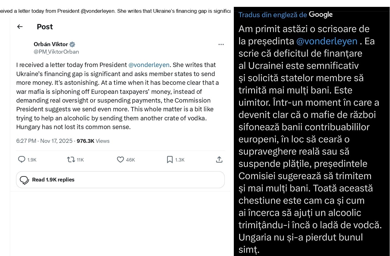
Task: Click the @PM_ViktorOrban handle
Action: [56, 52]
